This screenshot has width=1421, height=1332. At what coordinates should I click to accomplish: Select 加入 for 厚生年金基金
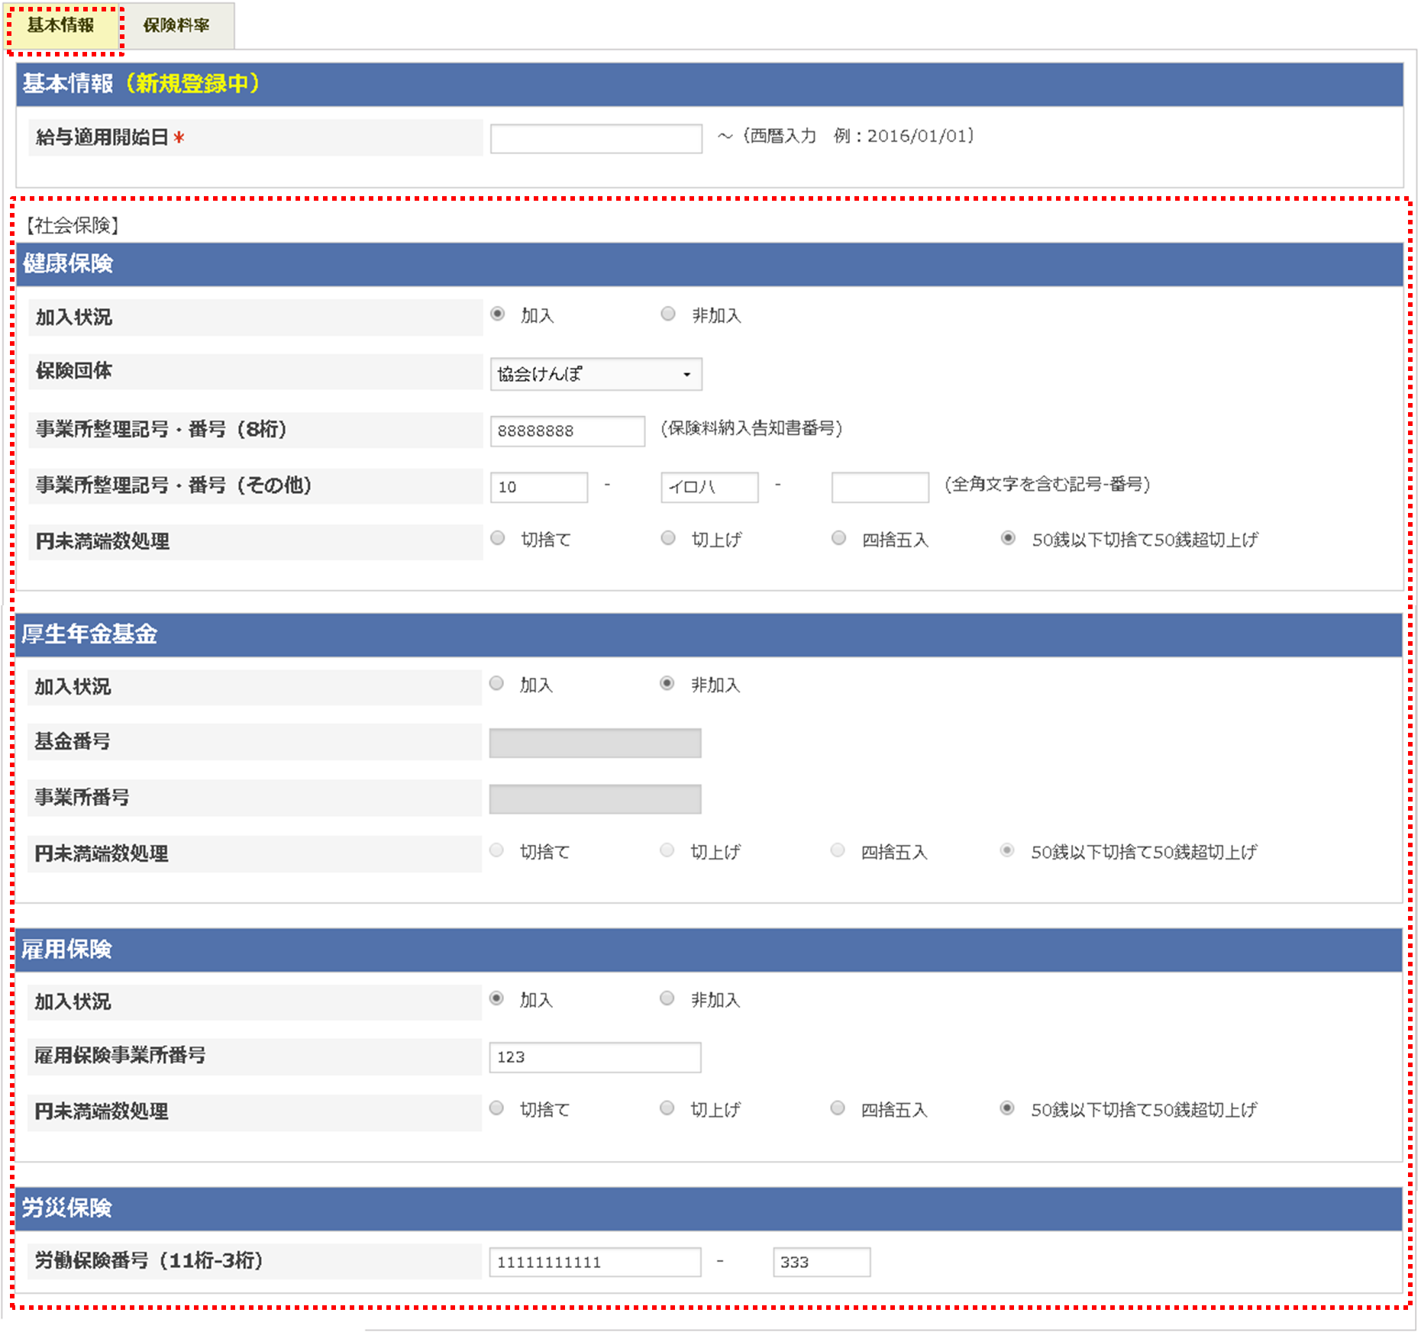498,683
